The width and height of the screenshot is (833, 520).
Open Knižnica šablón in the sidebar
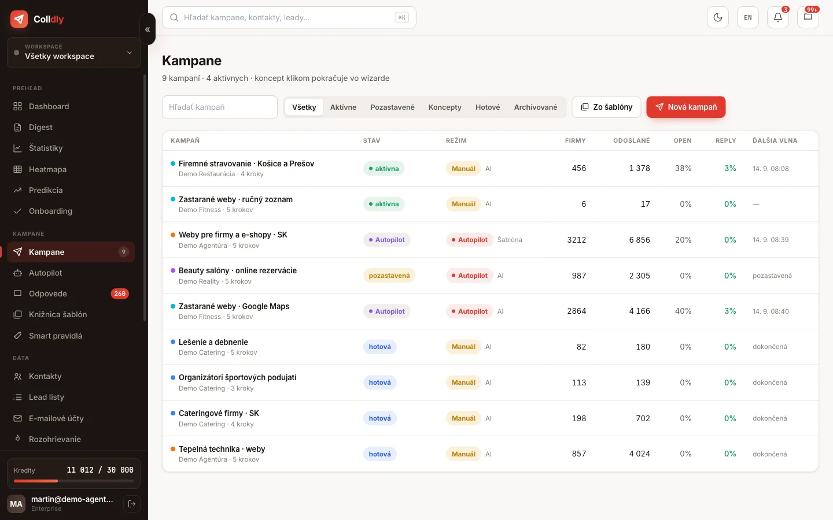(71, 314)
